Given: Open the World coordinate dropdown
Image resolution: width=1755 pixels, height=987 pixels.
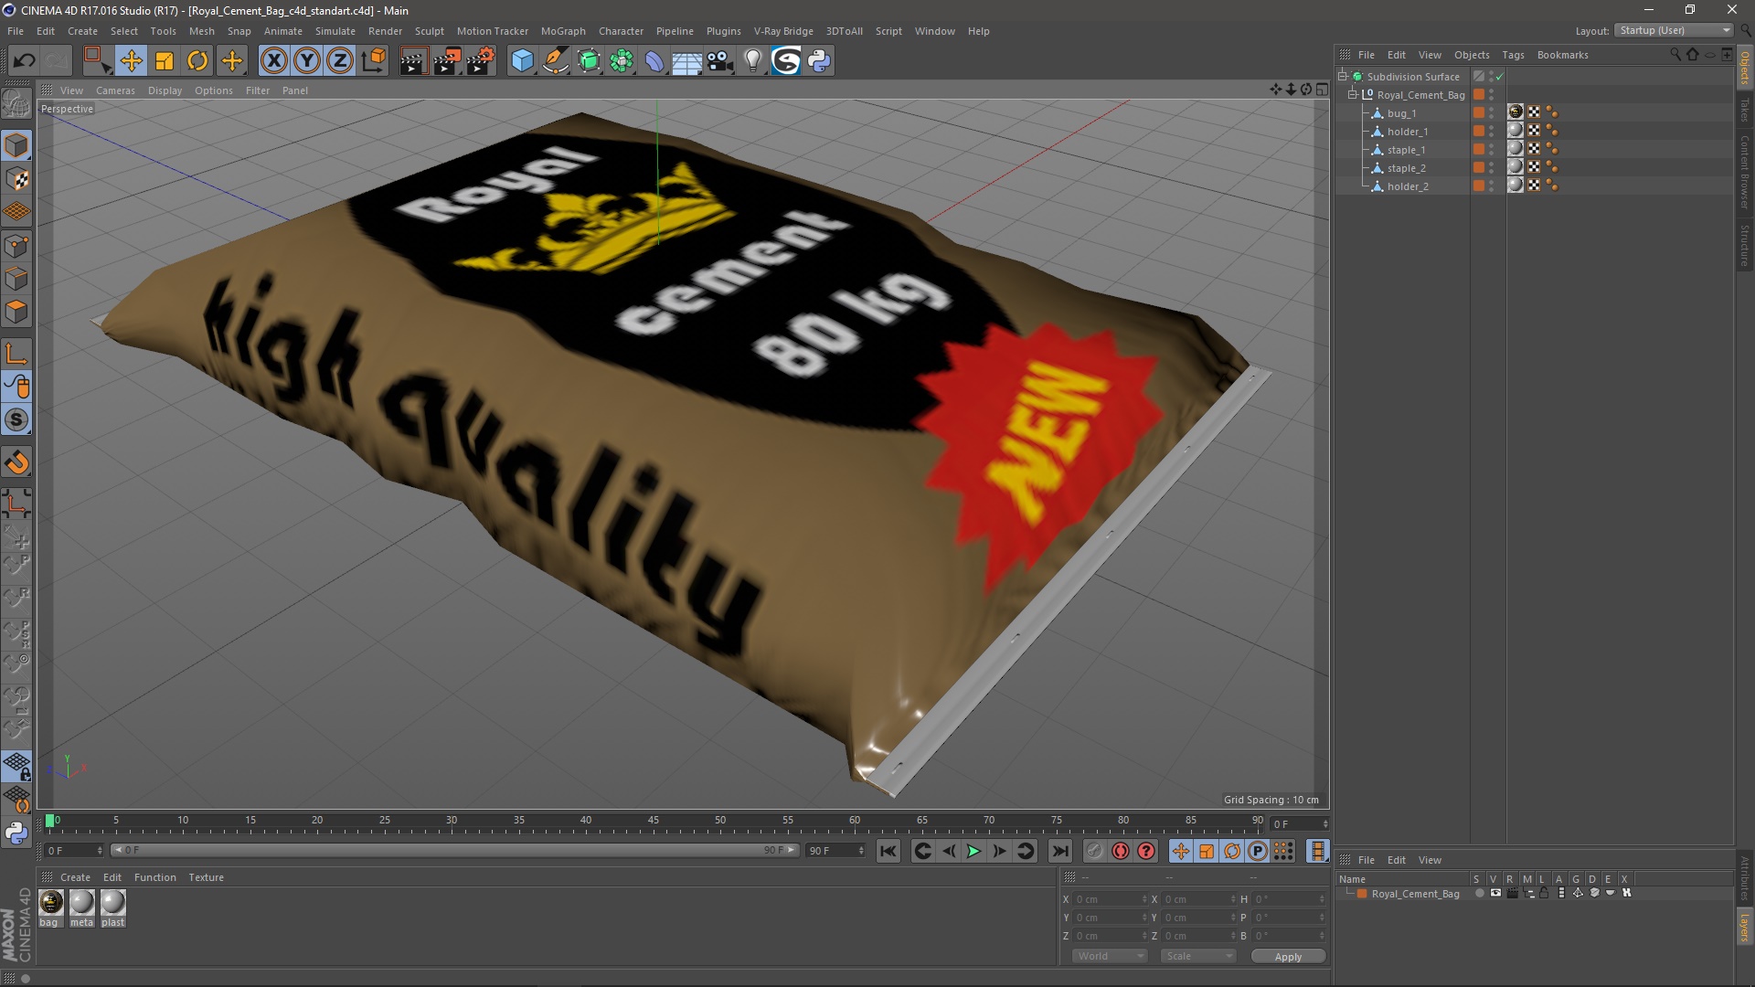Looking at the screenshot, I should pos(1110,956).
